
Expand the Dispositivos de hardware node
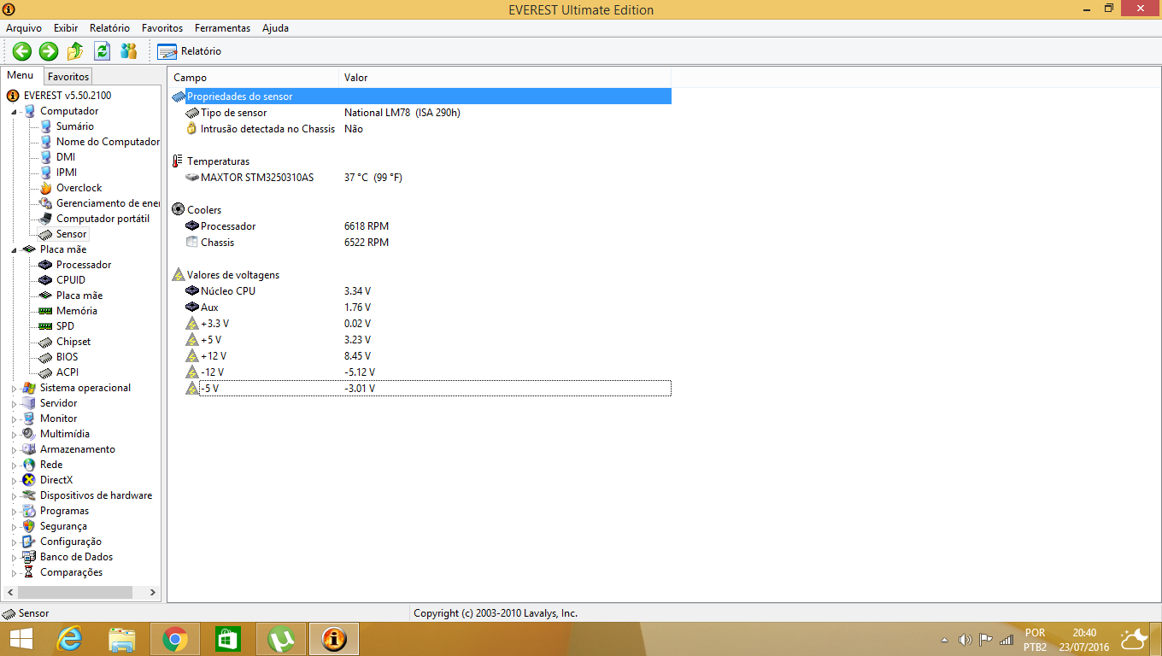point(15,495)
